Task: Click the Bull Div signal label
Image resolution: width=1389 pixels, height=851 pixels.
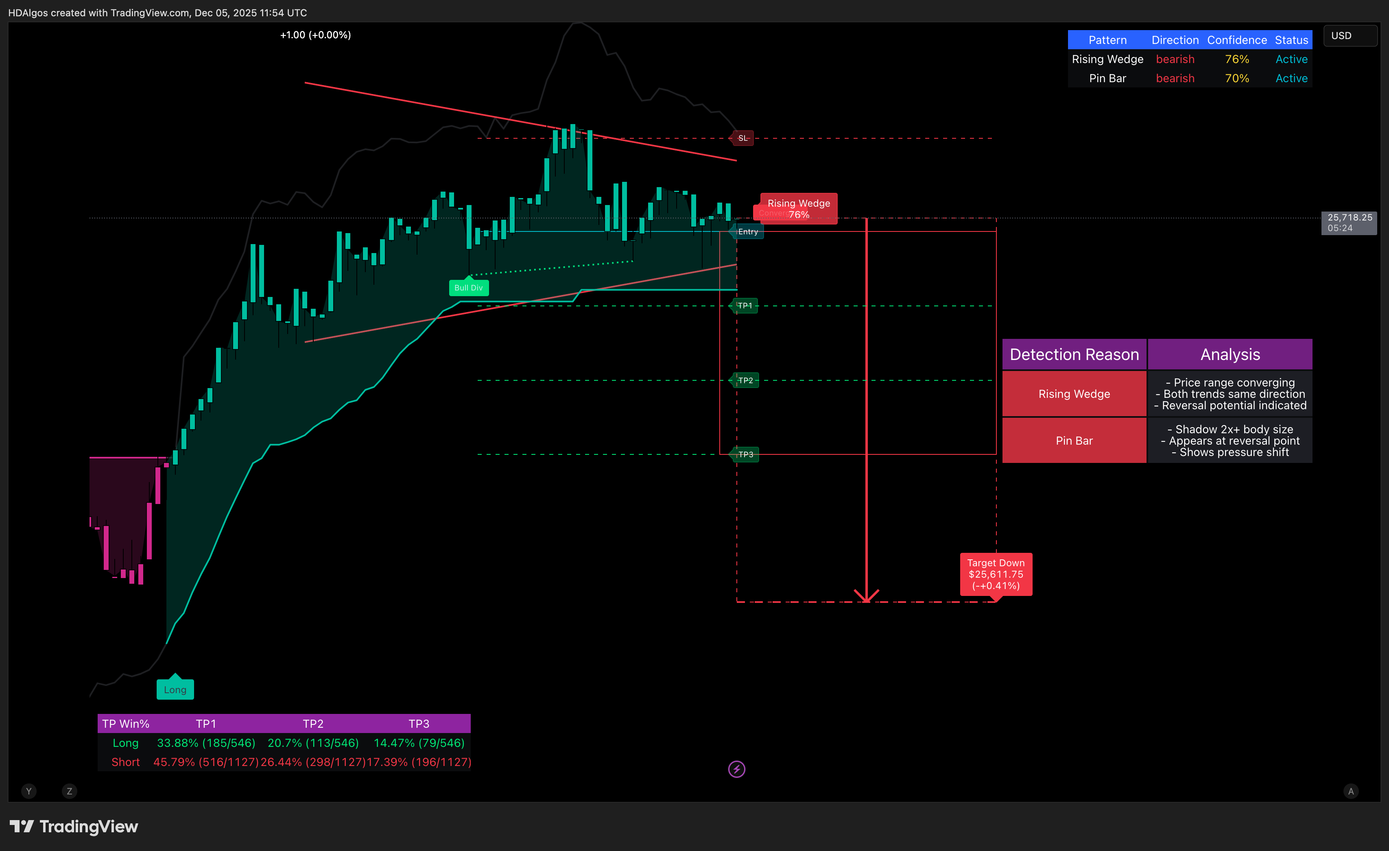Action: coord(468,288)
